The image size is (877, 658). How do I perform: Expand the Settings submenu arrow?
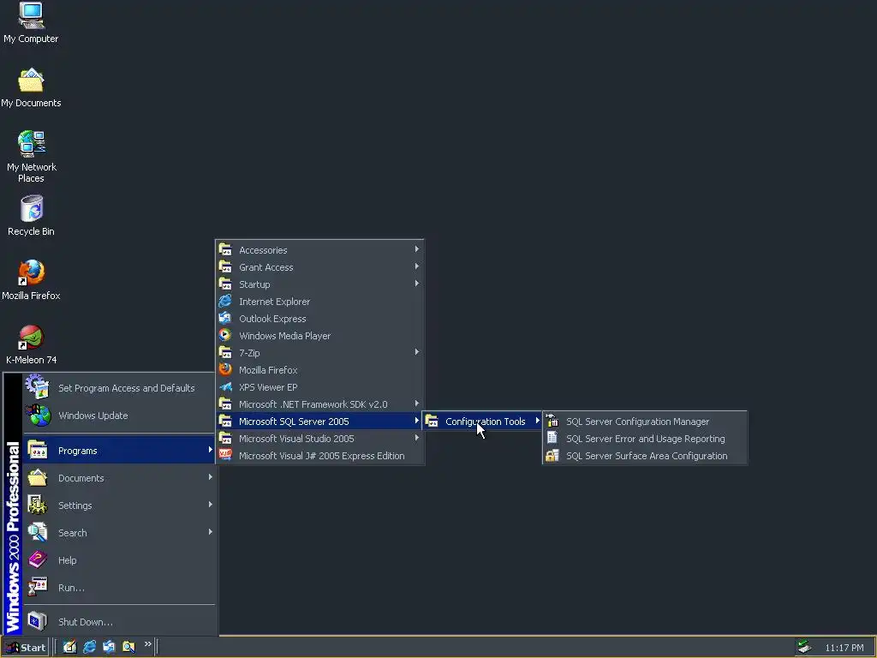point(211,505)
